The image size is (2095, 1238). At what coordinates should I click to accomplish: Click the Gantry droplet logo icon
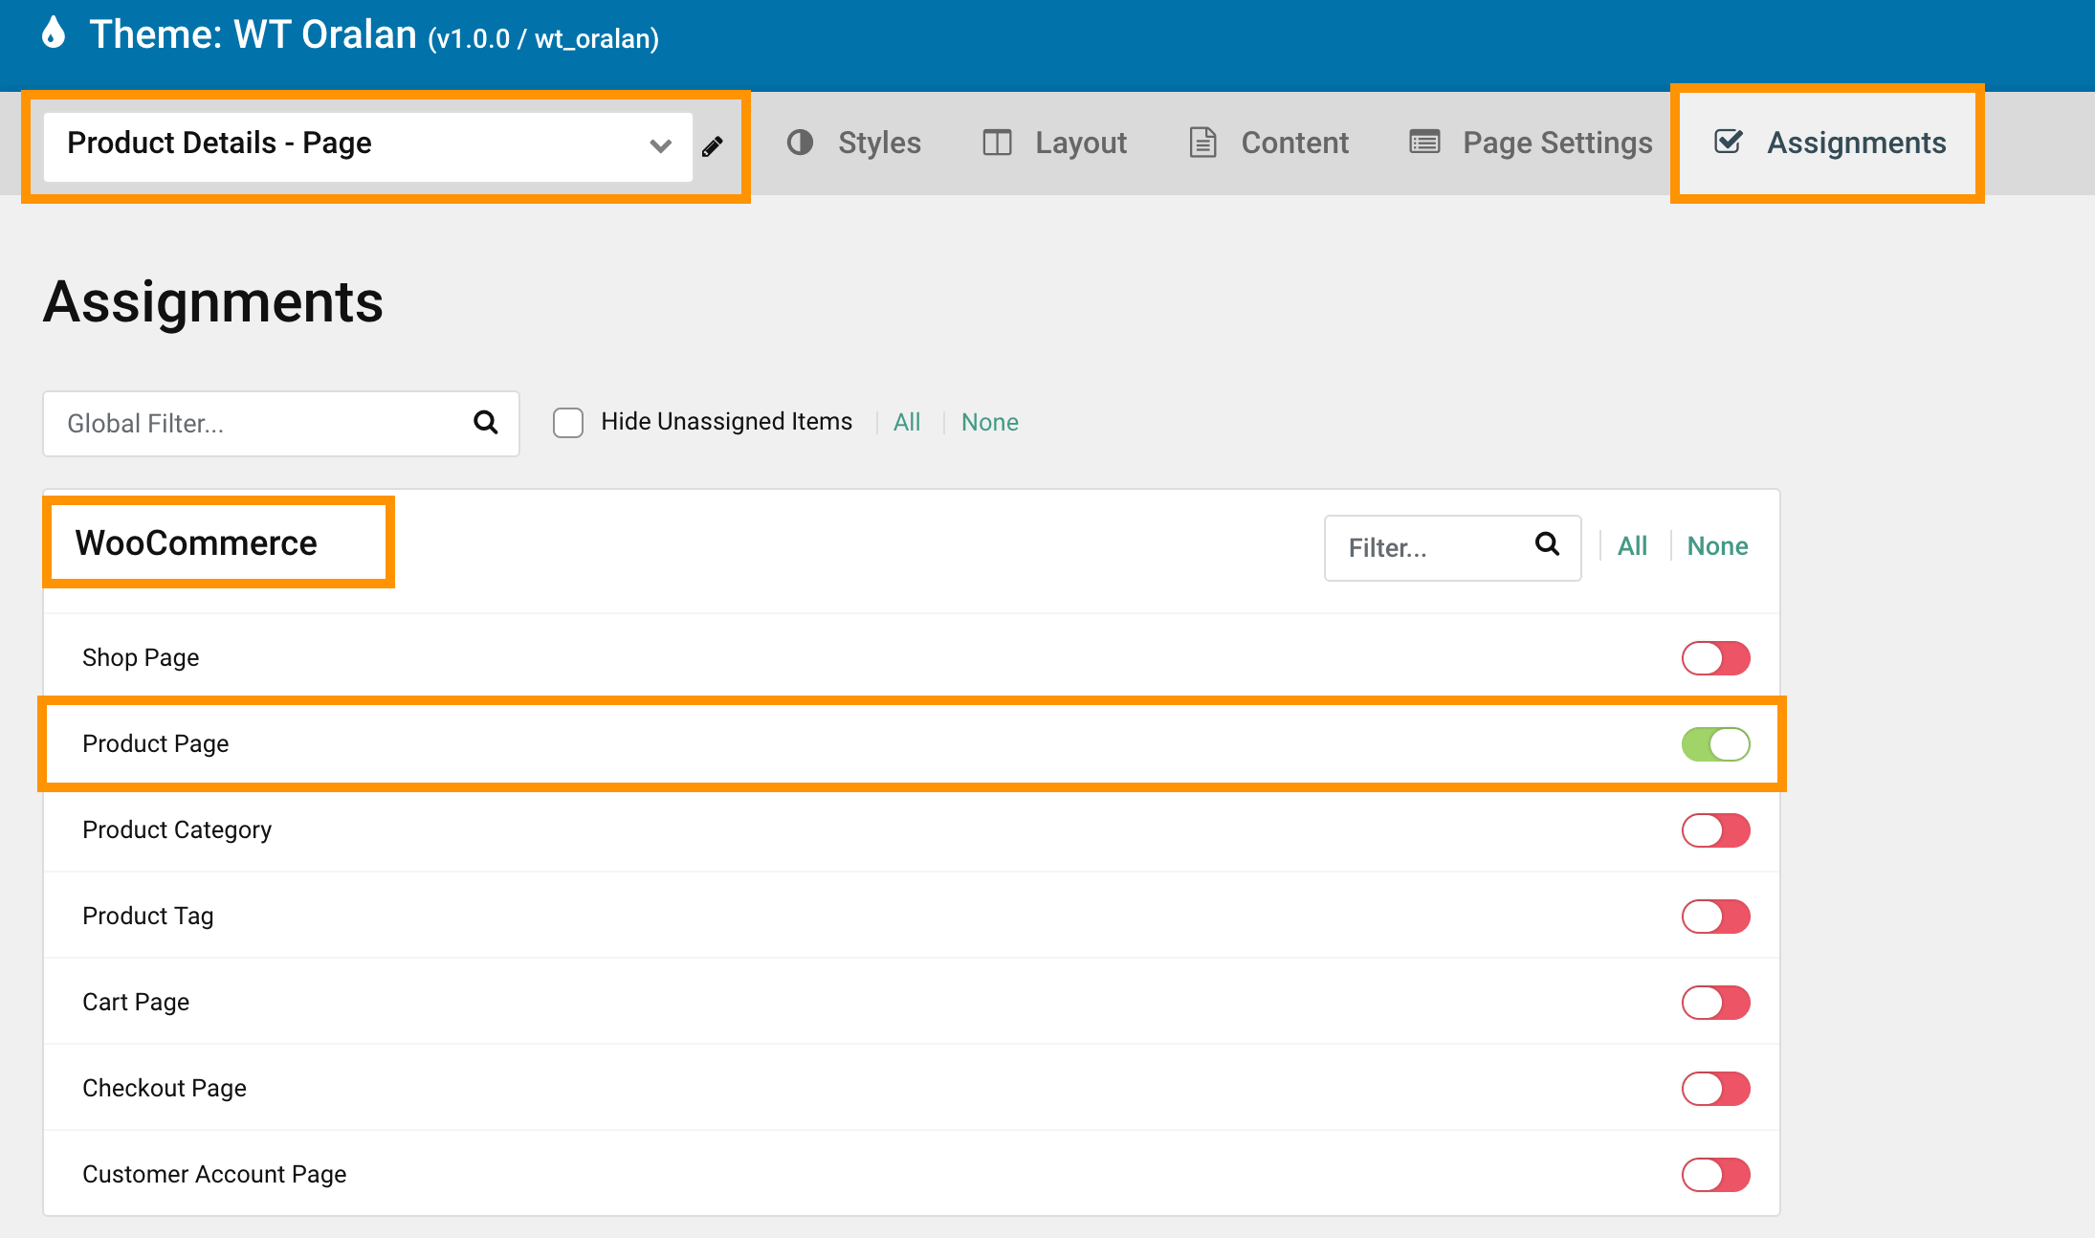tap(55, 33)
